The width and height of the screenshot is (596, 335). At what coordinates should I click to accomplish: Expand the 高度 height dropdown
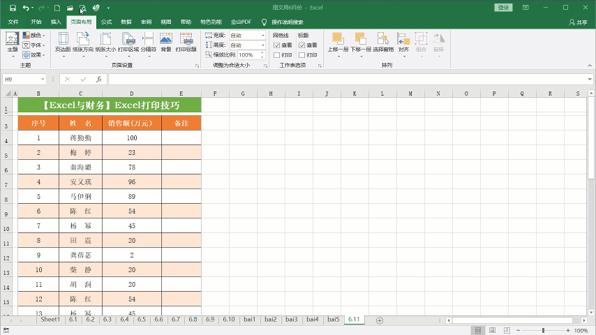point(263,45)
